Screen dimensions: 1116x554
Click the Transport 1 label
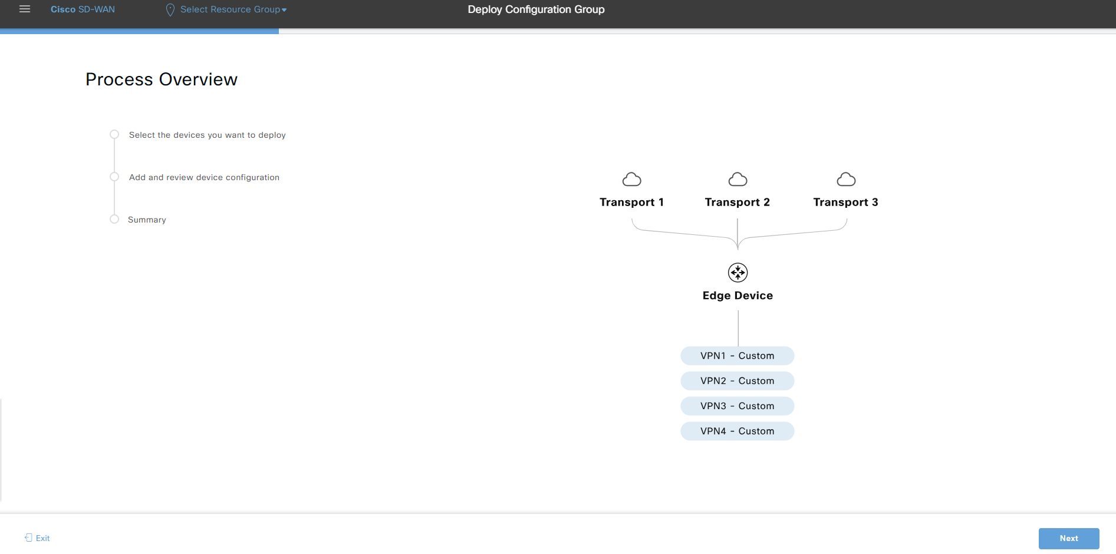632,202
